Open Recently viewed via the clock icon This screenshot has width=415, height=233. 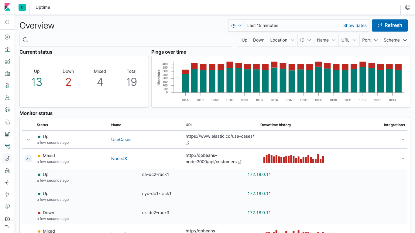coord(7,22)
